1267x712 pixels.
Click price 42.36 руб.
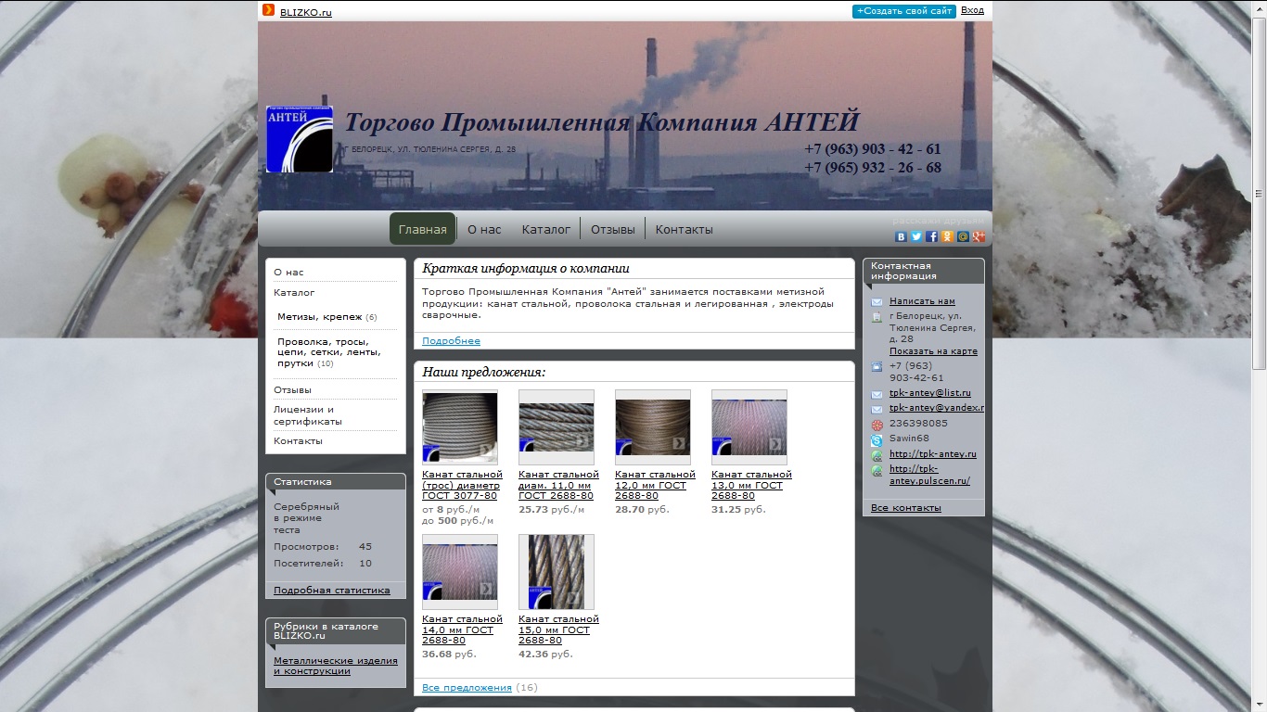click(545, 655)
